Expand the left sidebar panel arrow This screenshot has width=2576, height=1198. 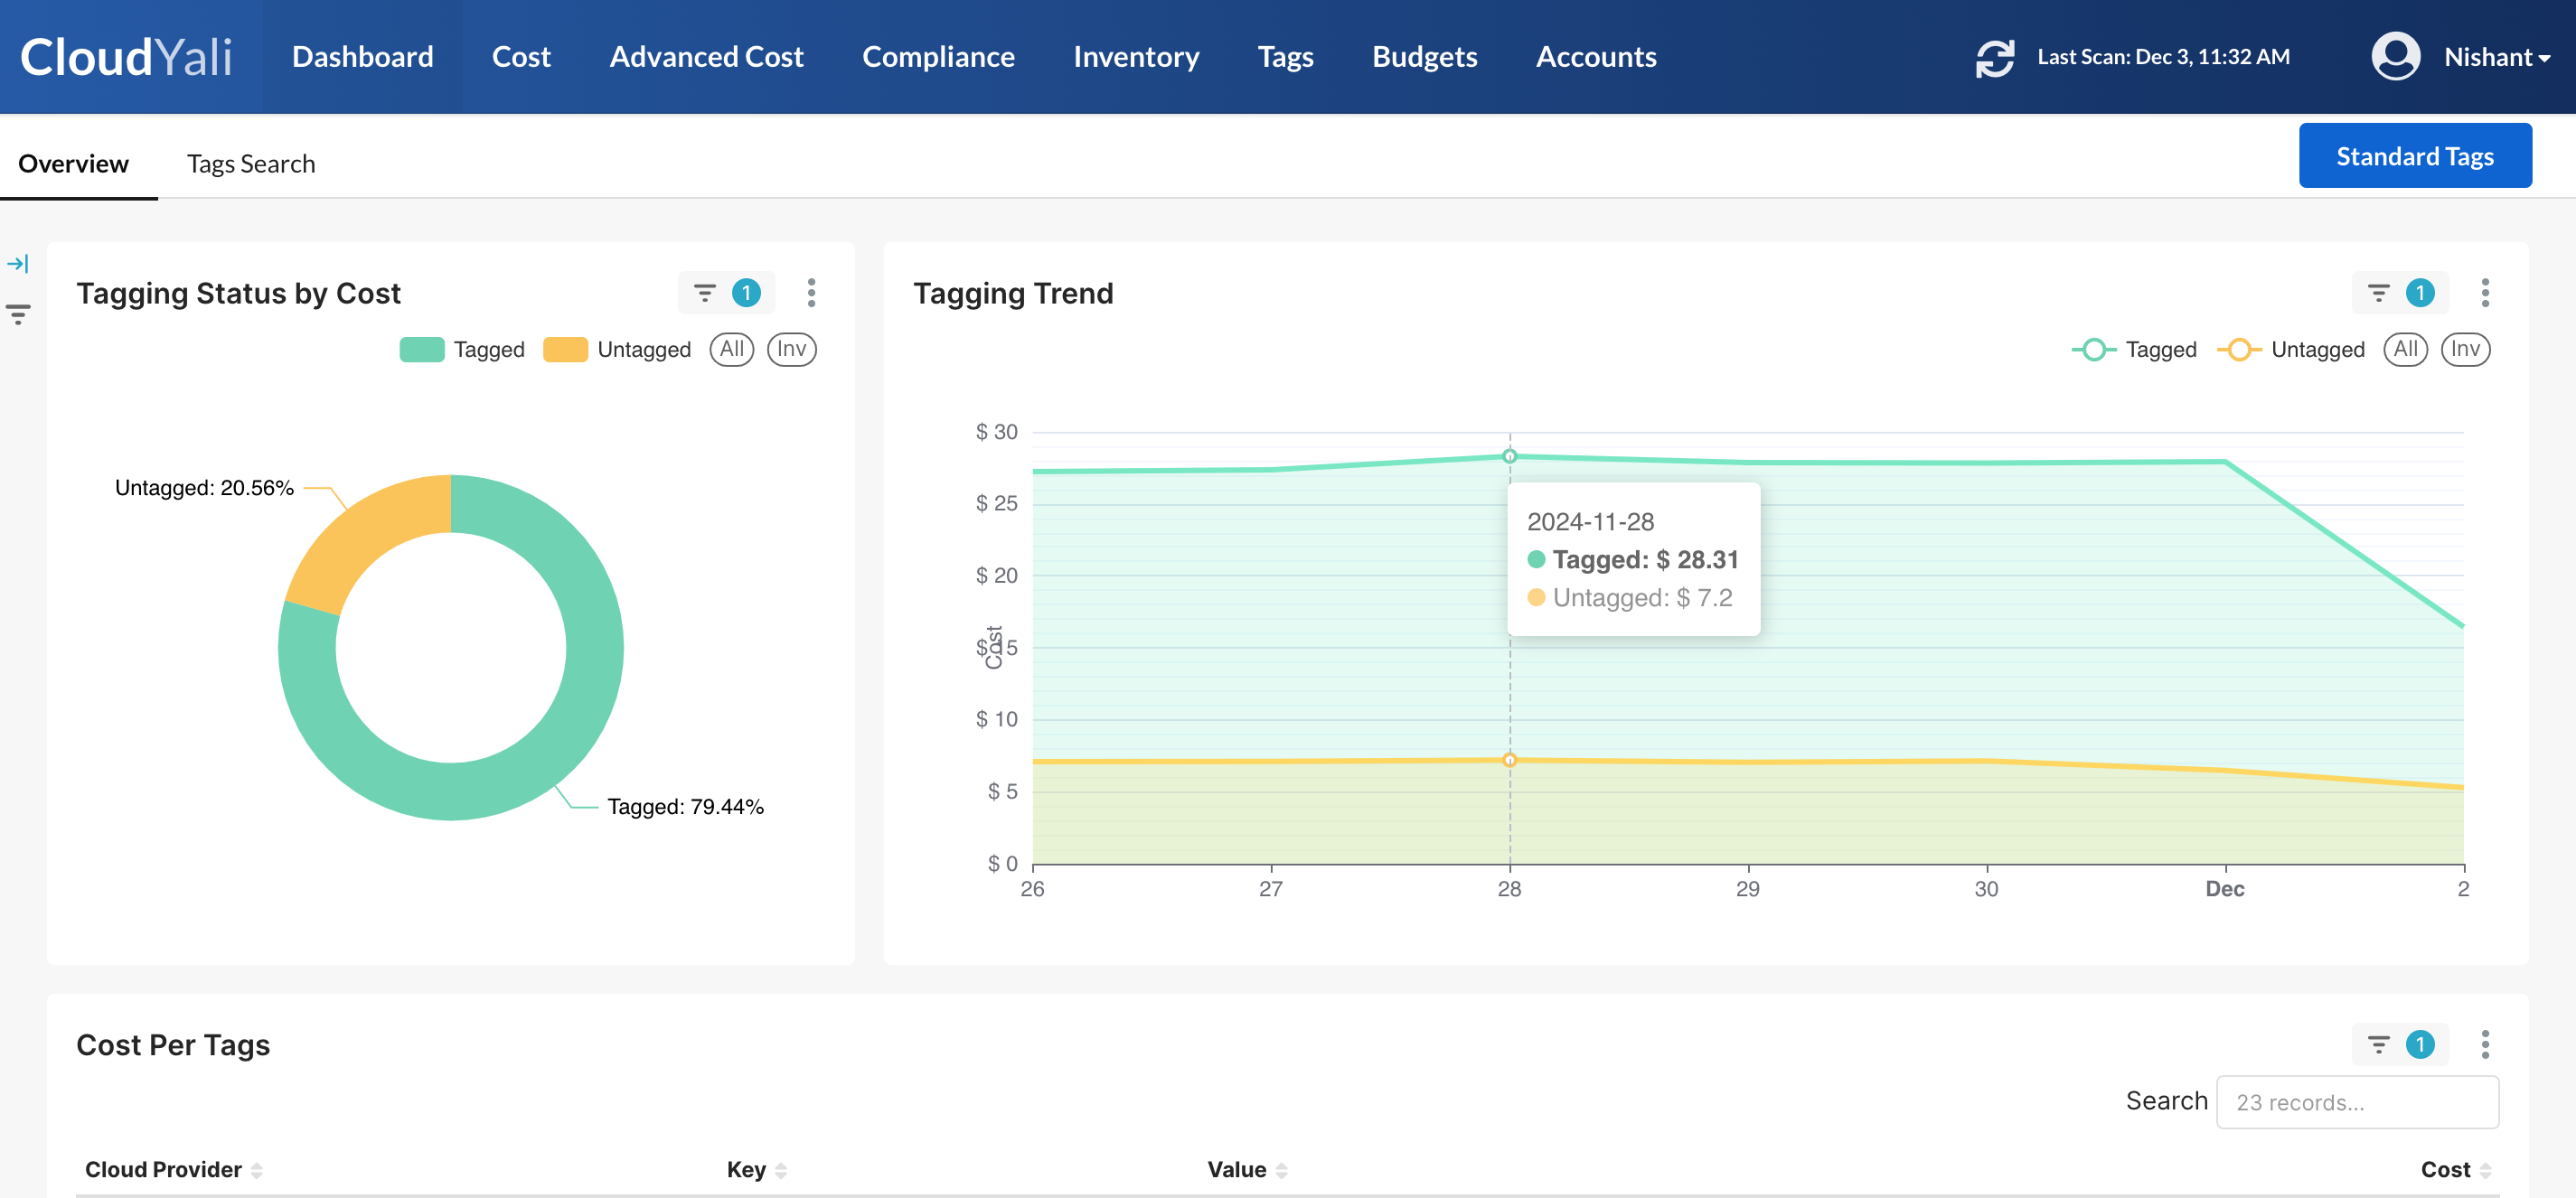point(18,264)
